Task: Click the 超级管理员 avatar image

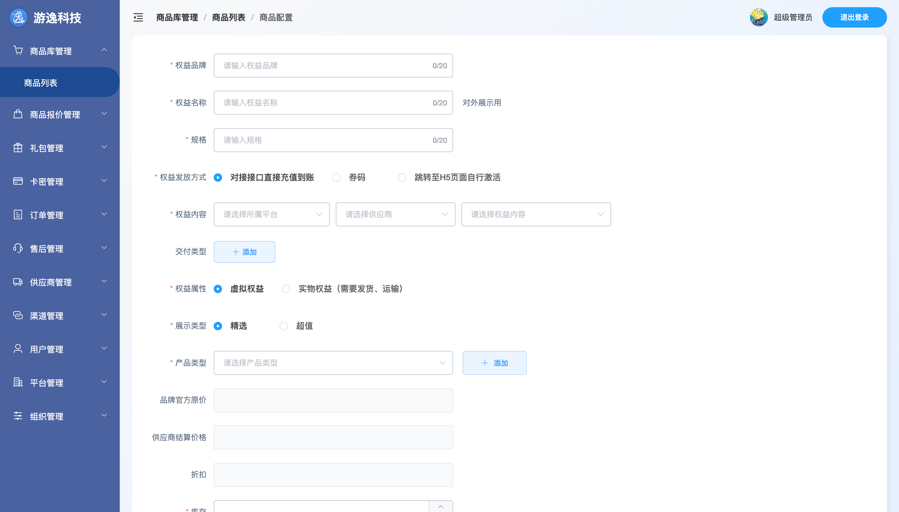Action: [x=759, y=17]
